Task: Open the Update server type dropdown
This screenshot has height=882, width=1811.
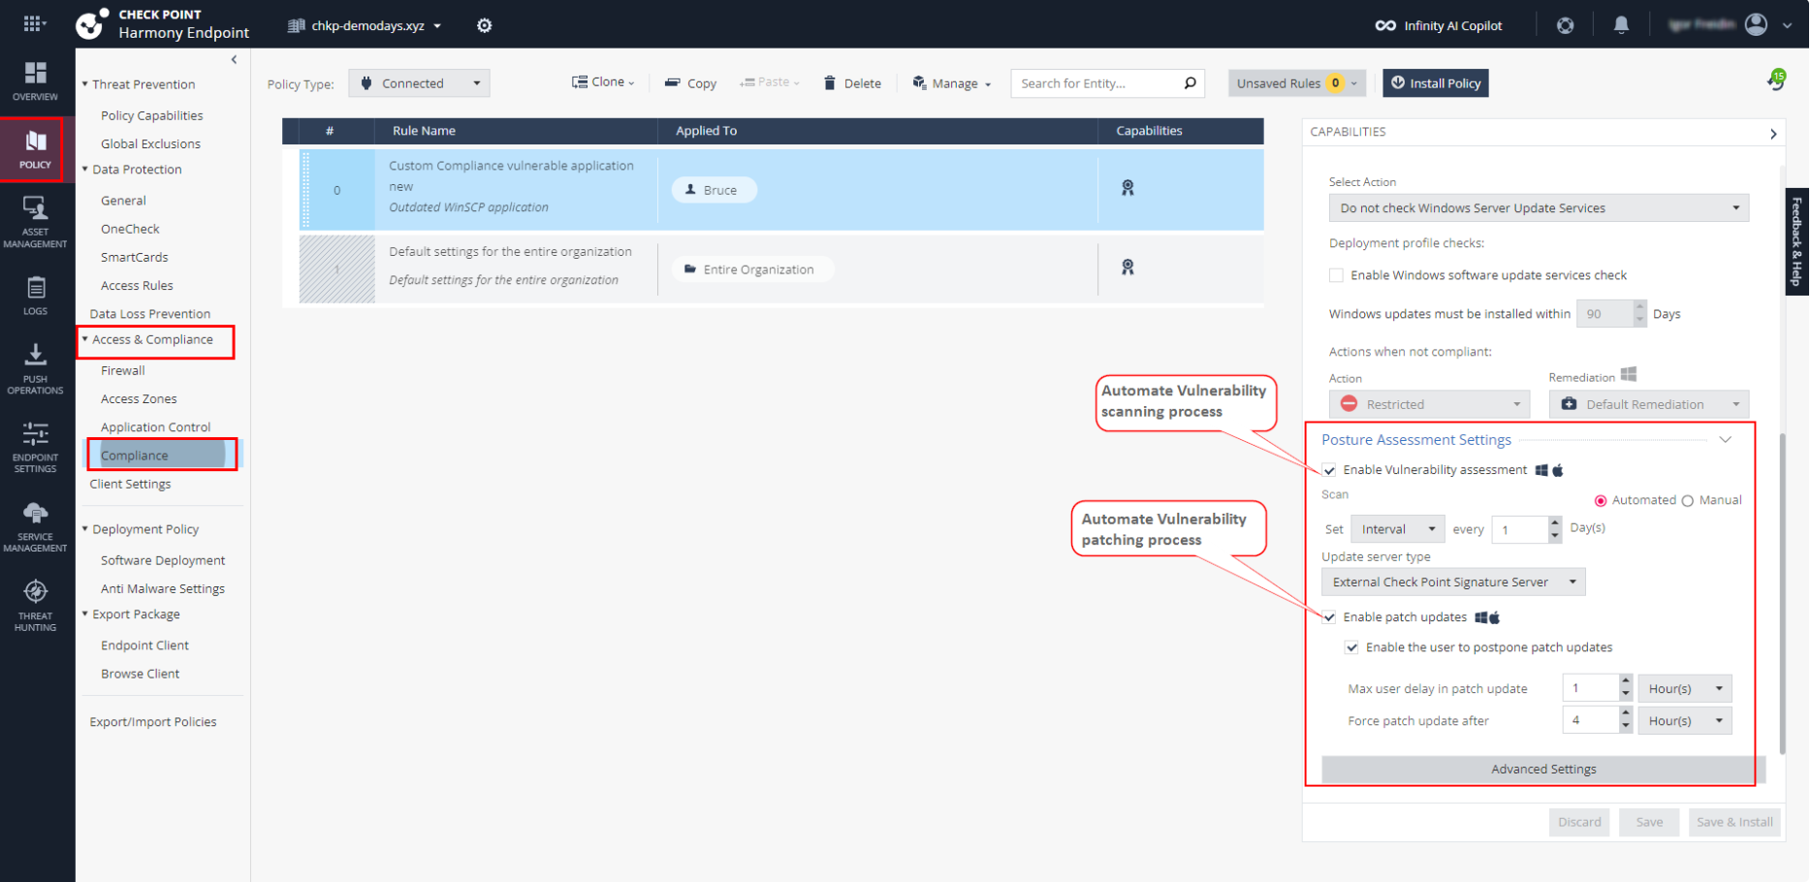Action: coord(1453,583)
